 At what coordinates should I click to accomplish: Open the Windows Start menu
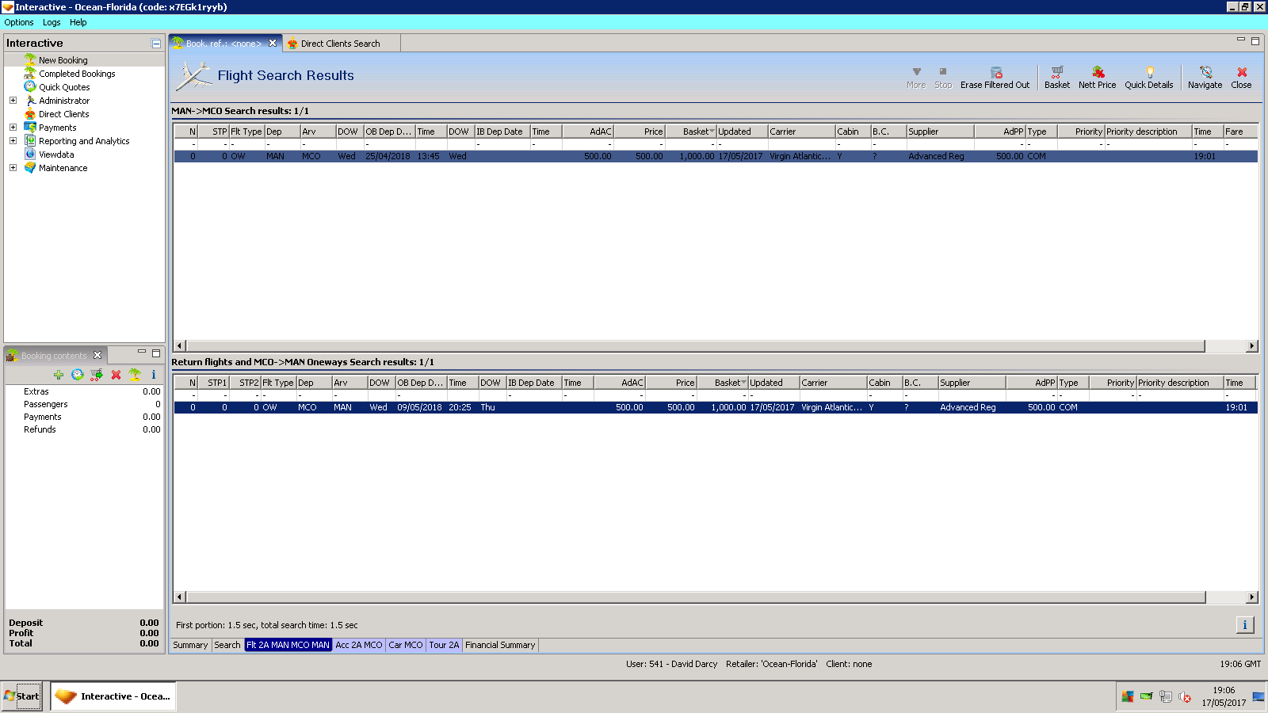pyautogui.click(x=21, y=696)
